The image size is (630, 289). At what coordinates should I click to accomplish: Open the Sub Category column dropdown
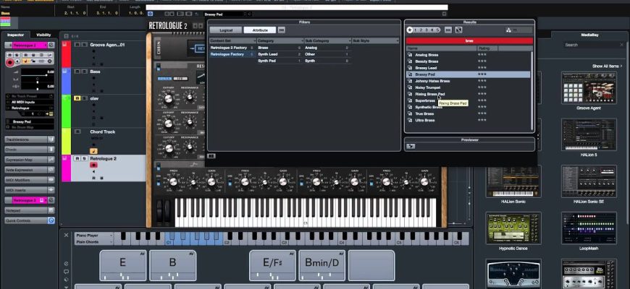[324, 41]
